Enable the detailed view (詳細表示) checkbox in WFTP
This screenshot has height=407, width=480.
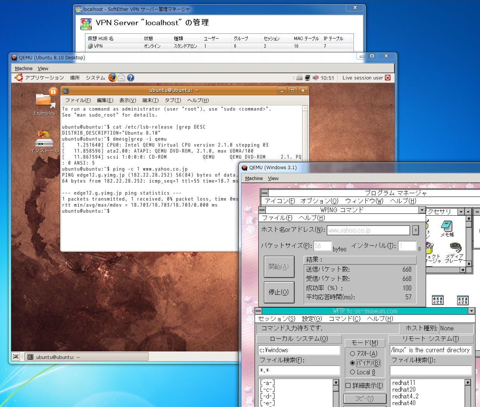[348, 386]
